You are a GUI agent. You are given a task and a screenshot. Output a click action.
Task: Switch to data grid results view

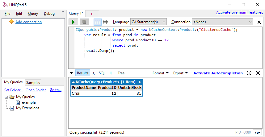106,22
